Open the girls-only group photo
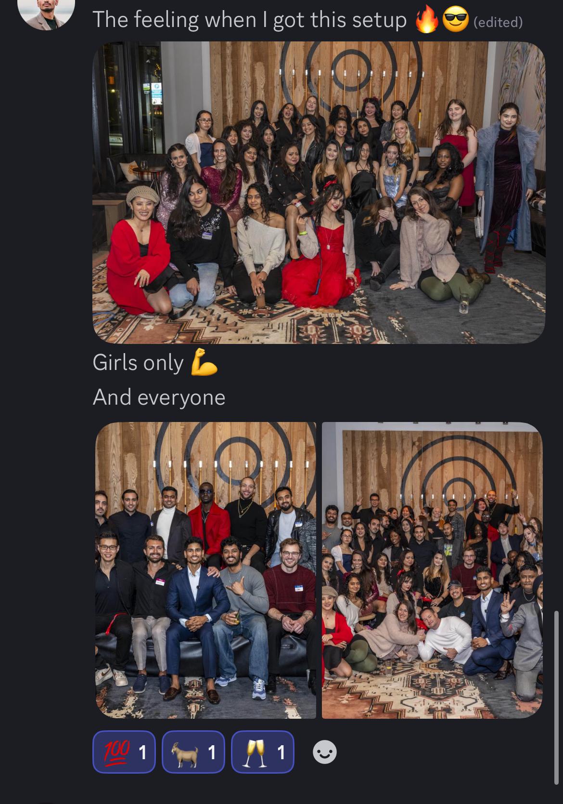Viewport: 563px width, 804px height. [x=319, y=192]
